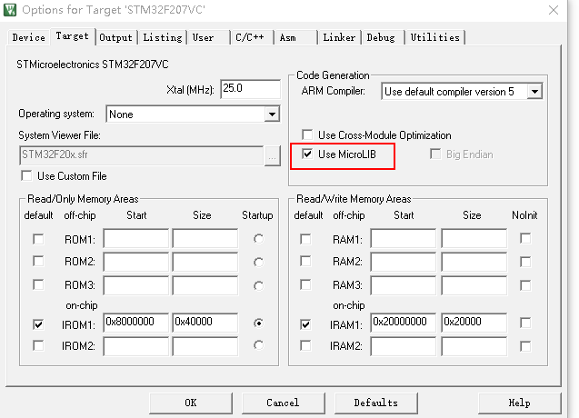Enable NoInit for RAM3

point(525,285)
